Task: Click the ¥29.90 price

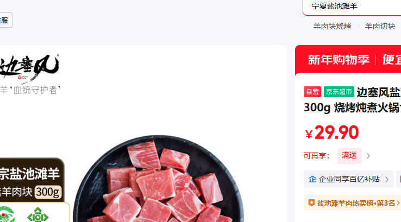Action: pyautogui.click(x=331, y=132)
